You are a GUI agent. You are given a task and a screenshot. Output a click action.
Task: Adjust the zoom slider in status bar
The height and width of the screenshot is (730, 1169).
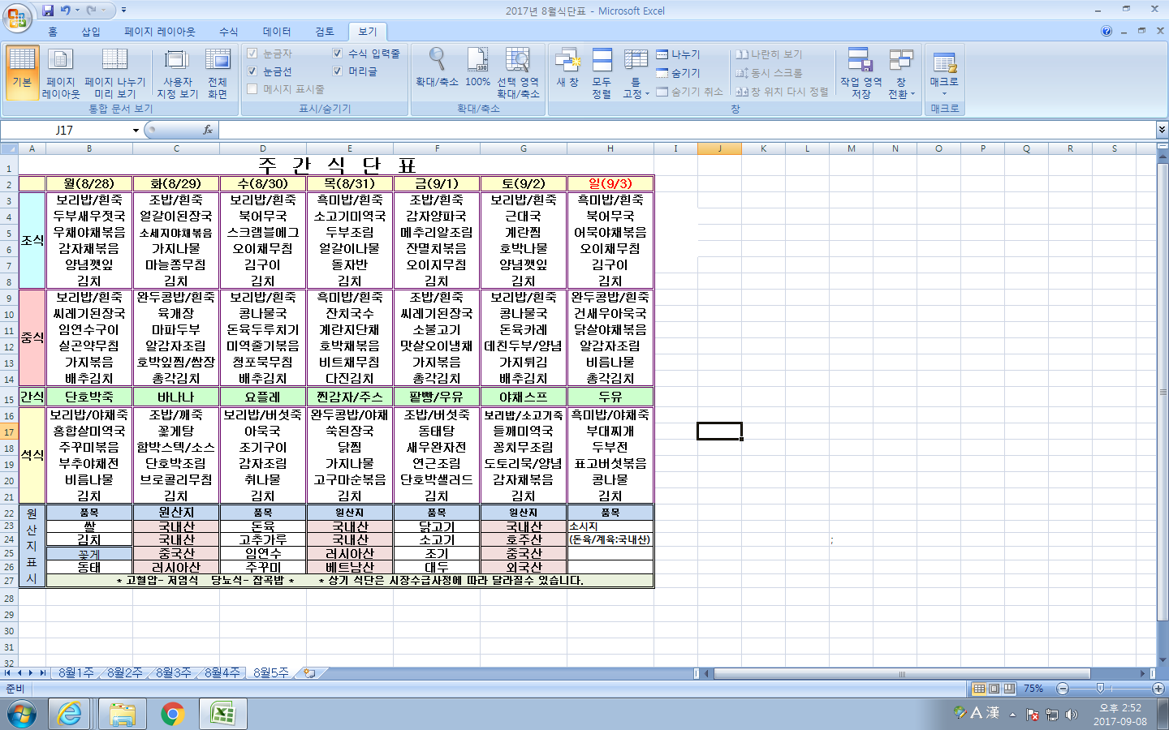[x=1100, y=689]
